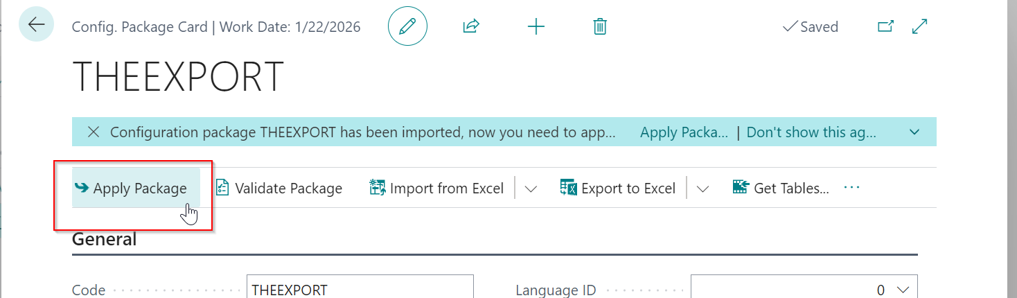This screenshot has height=298, width=1017.
Task: Click Apply Package link in notification
Action: [x=684, y=132]
